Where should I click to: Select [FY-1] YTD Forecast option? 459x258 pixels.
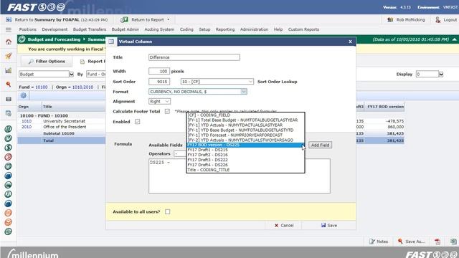(x=245, y=135)
